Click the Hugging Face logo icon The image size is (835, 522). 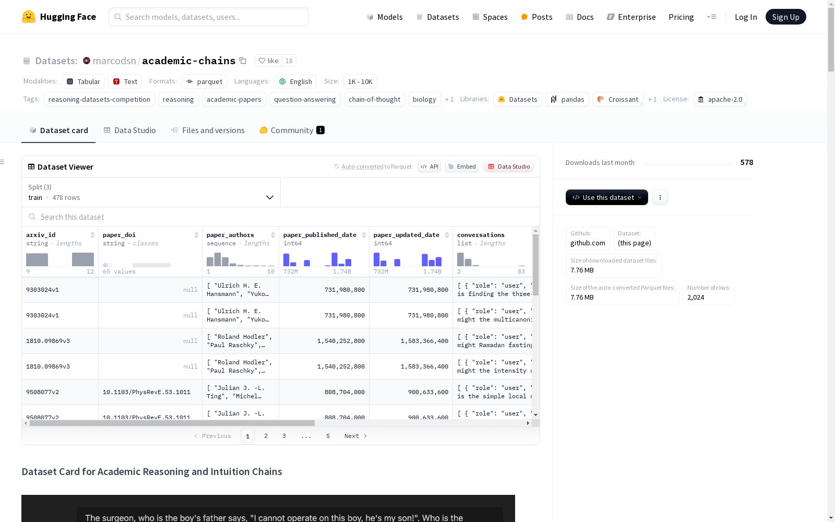pos(29,17)
